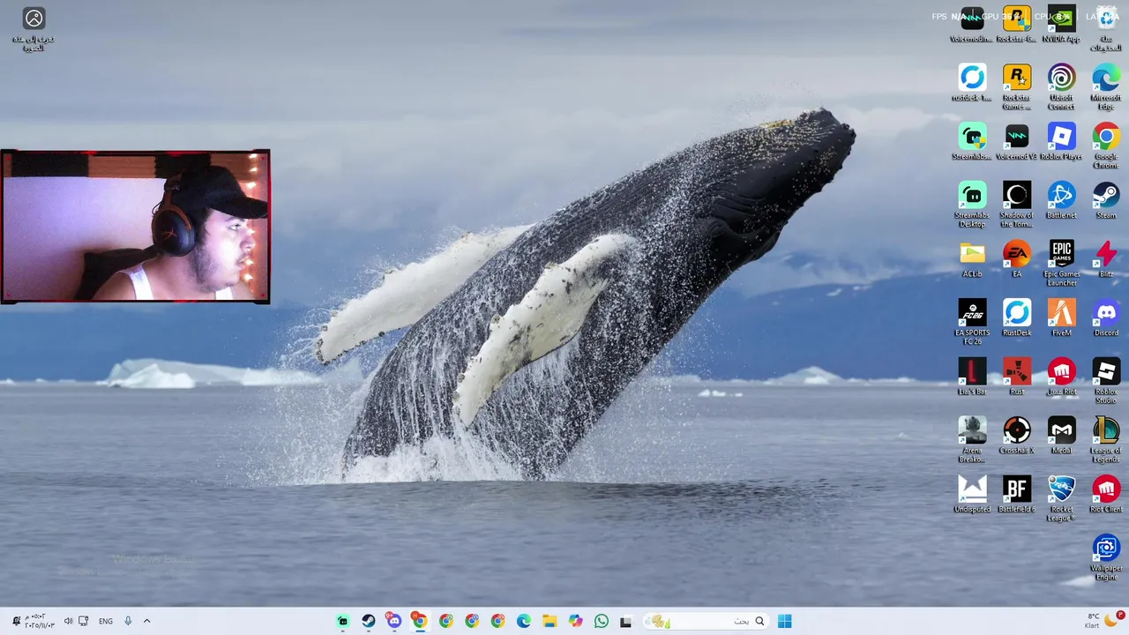Open the Rust game shortcut
Screen dimensions: 1129x635
coord(1016,377)
